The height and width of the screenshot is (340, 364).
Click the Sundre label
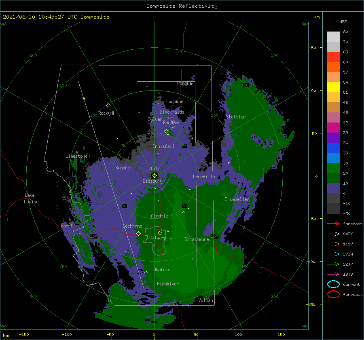123,167
